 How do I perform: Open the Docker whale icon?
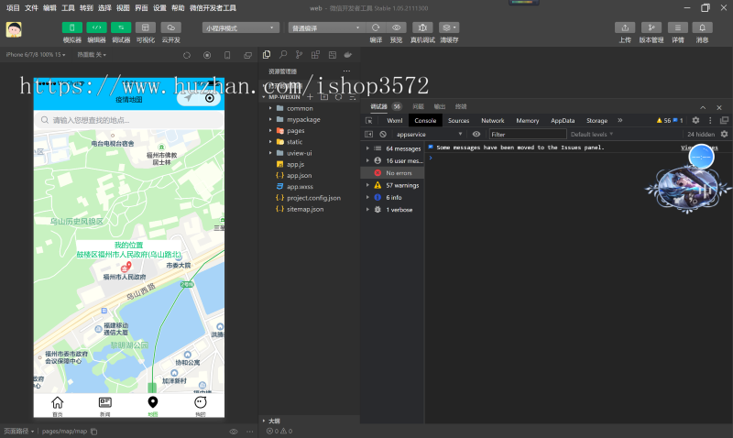coord(348,55)
